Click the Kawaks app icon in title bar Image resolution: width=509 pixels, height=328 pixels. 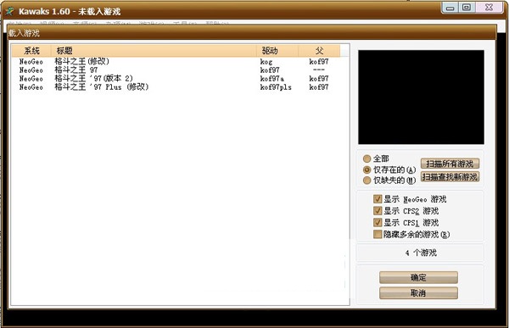click(9, 11)
